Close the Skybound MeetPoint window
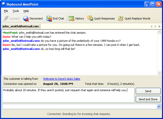 point(159,4)
